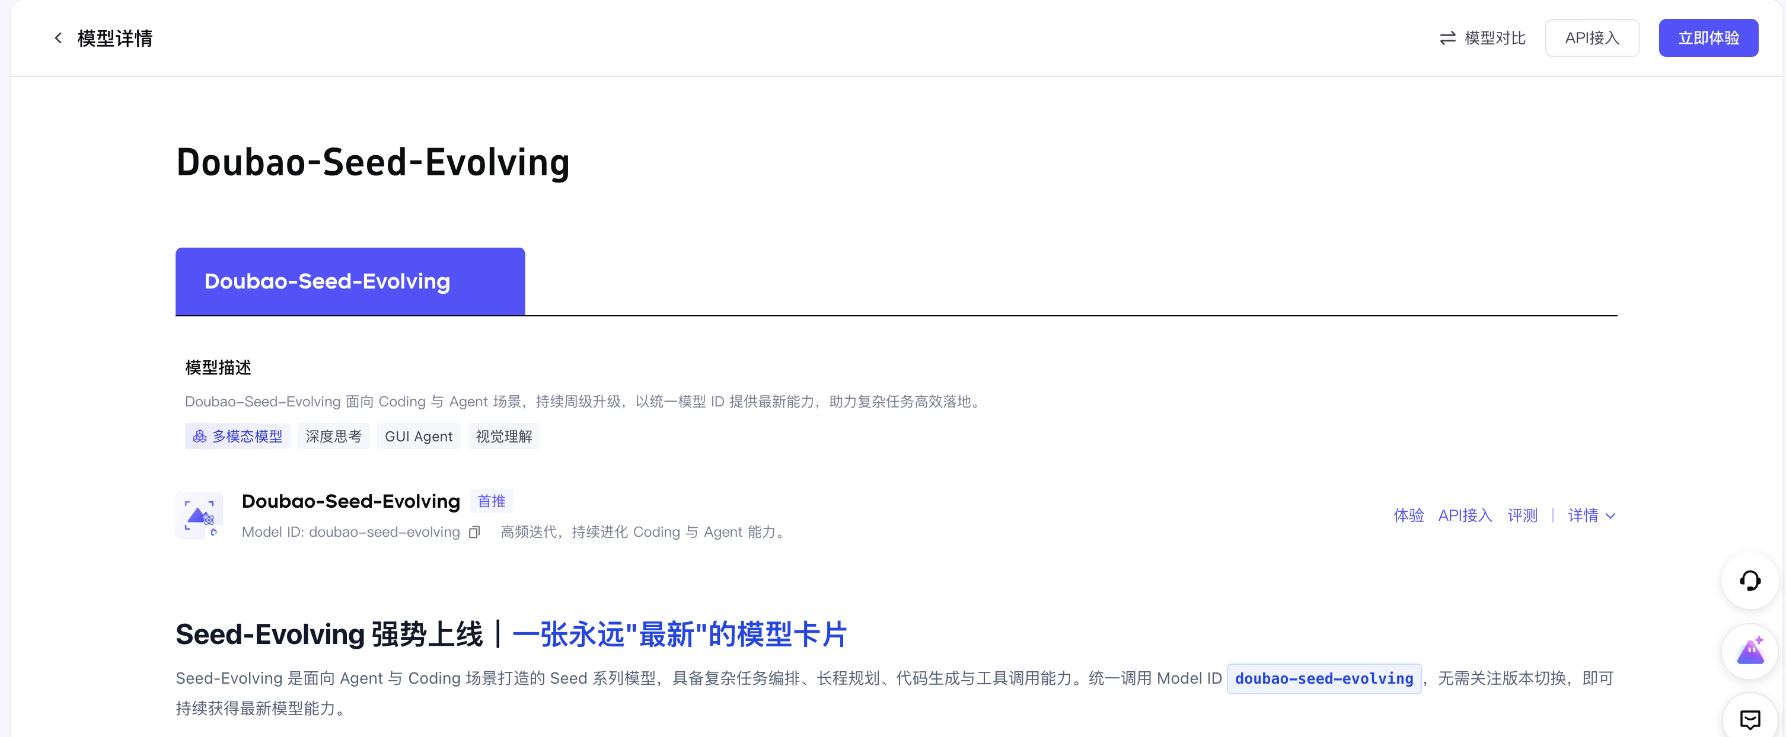Select the Doubao-Seed-Evolving tab

pos(350,281)
